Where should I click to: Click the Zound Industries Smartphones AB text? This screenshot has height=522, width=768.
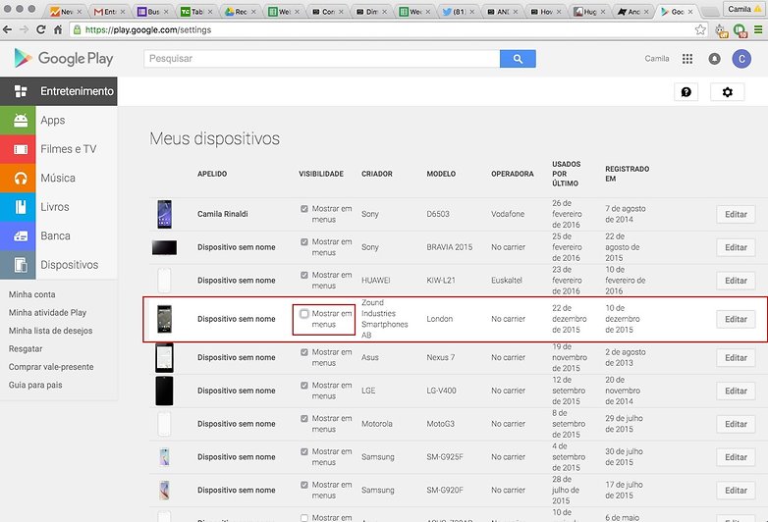(384, 319)
